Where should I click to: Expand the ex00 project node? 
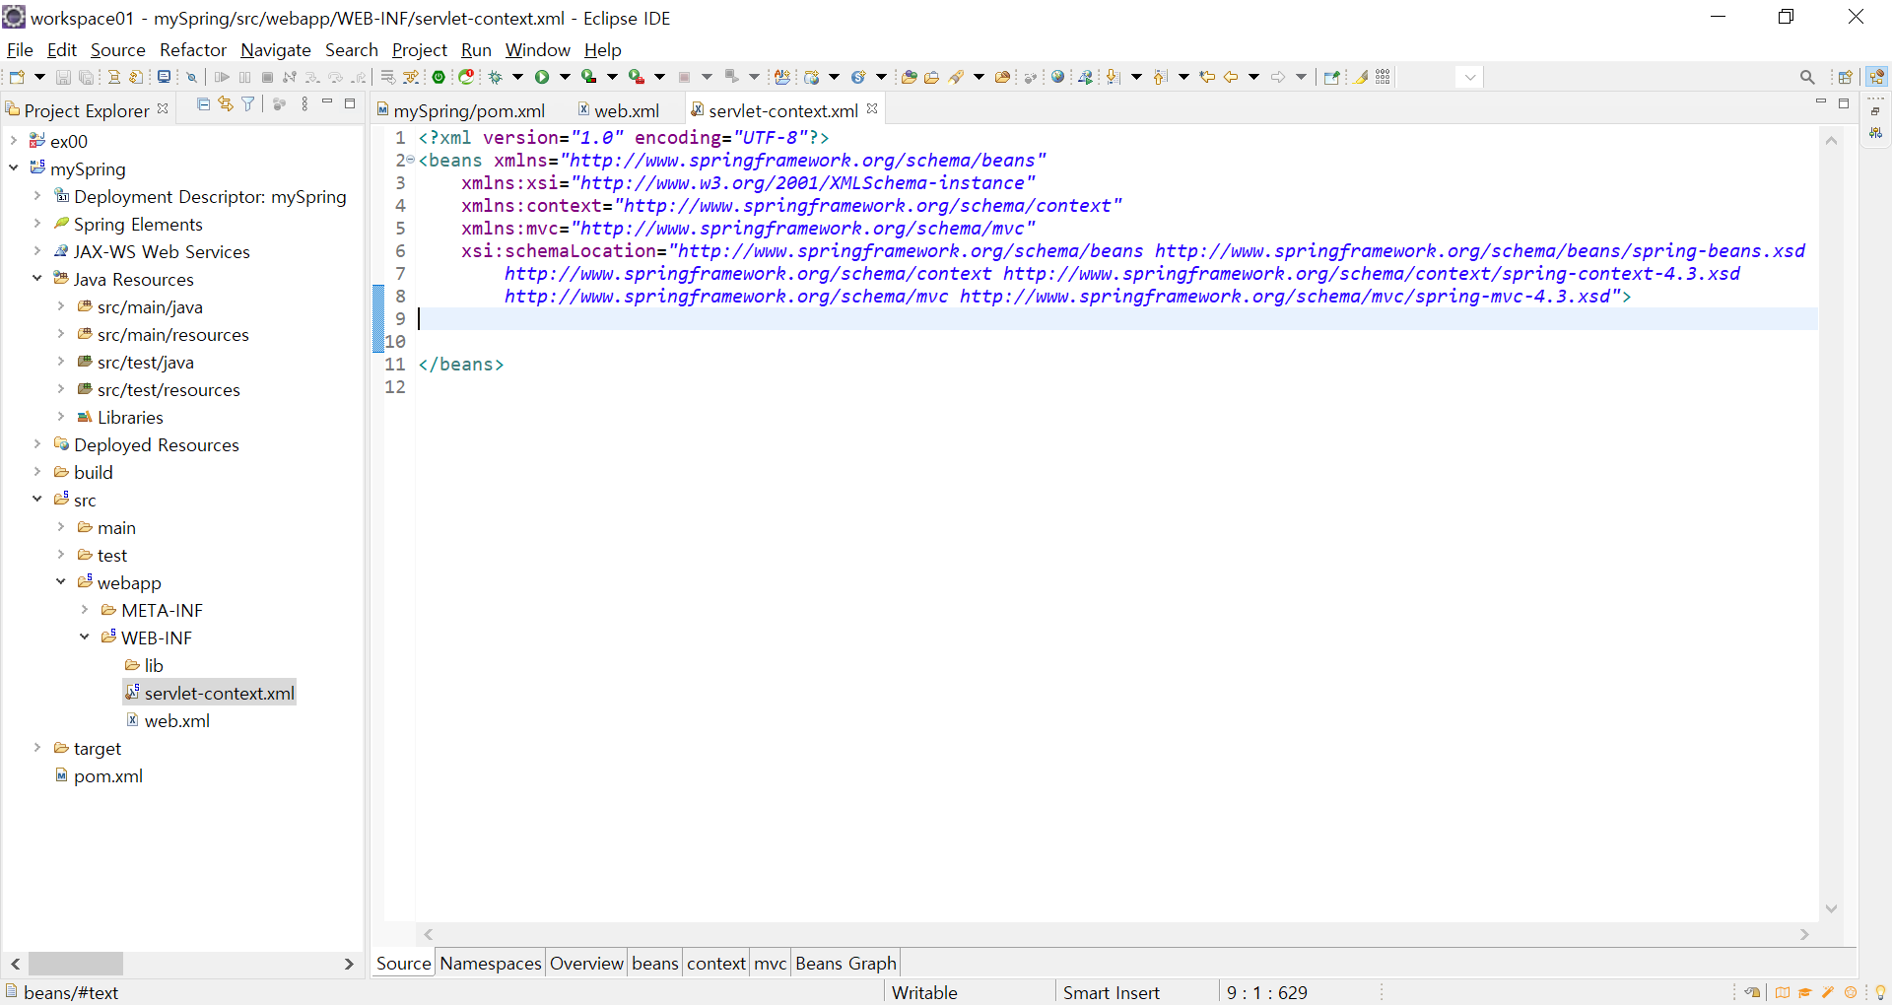[x=14, y=141]
